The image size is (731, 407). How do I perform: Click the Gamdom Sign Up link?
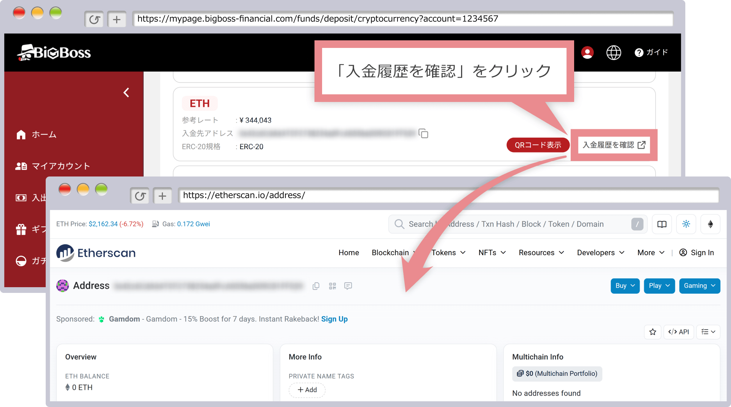pyautogui.click(x=334, y=319)
